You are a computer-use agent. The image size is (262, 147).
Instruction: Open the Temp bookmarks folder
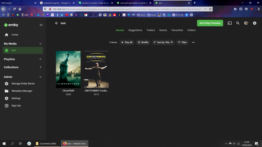tap(151, 15)
